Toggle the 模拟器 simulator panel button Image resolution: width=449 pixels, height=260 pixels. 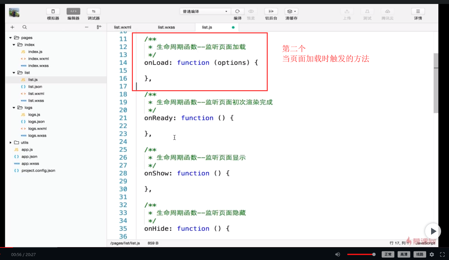tap(53, 11)
